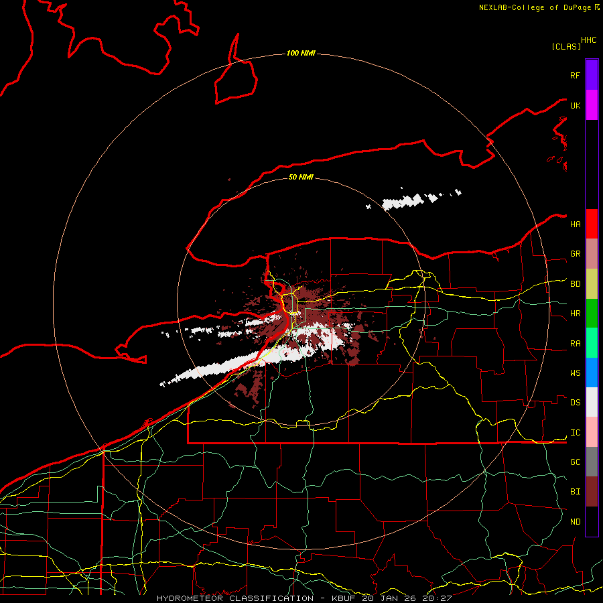Click the "NEXLAB-College of DuPage" header text

535,7
